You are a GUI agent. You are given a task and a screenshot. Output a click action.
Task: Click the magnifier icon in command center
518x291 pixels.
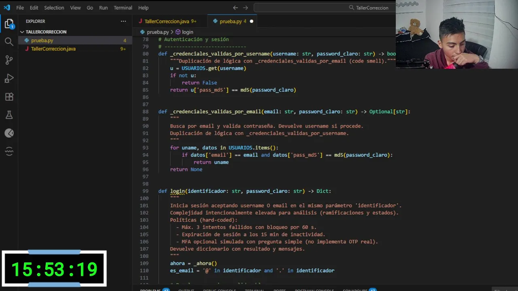point(352,8)
